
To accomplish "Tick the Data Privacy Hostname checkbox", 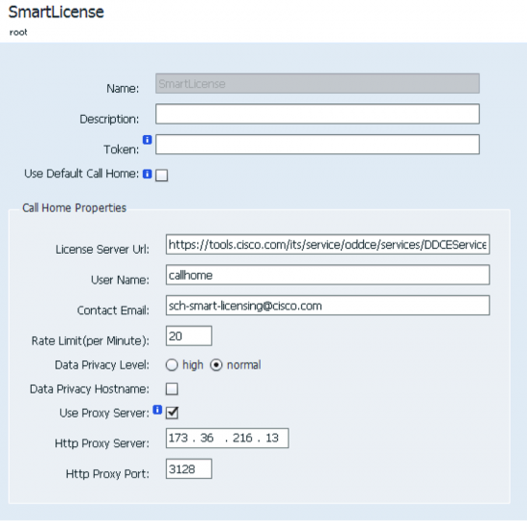I will [x=172, y=389].
